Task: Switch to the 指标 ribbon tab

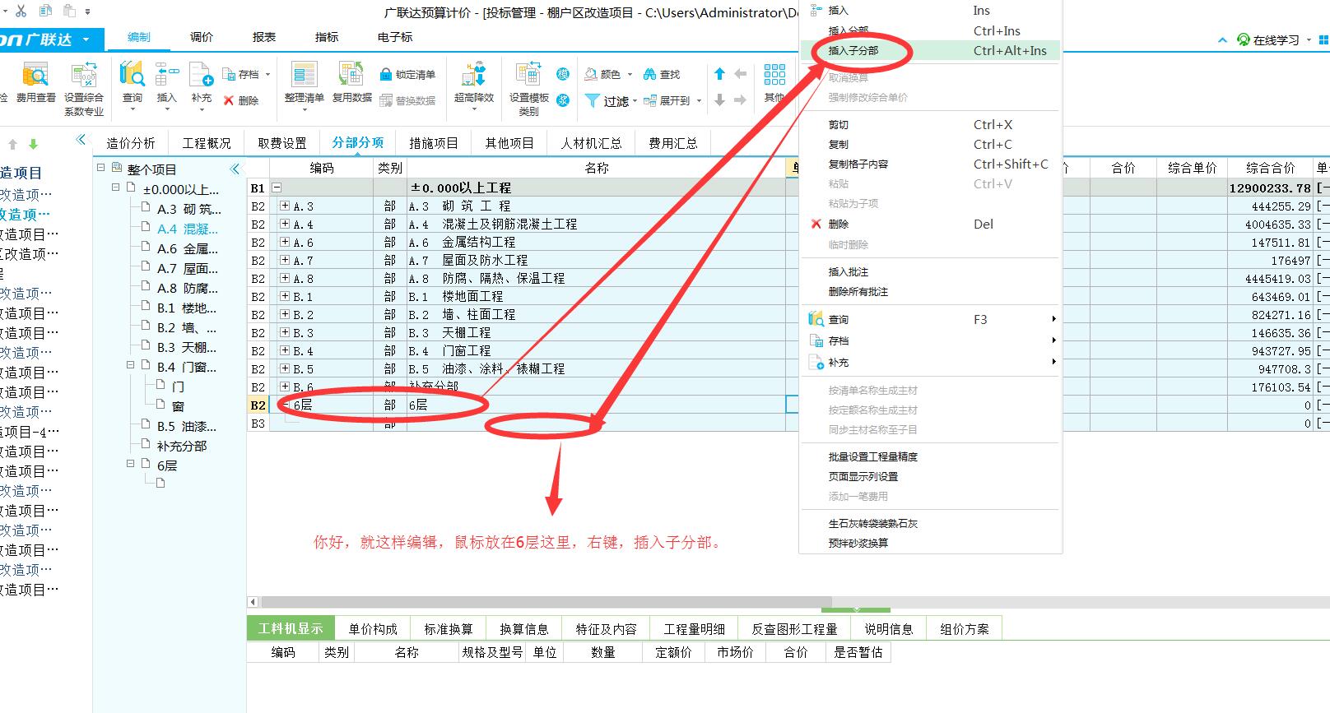Action: [327, 37]
